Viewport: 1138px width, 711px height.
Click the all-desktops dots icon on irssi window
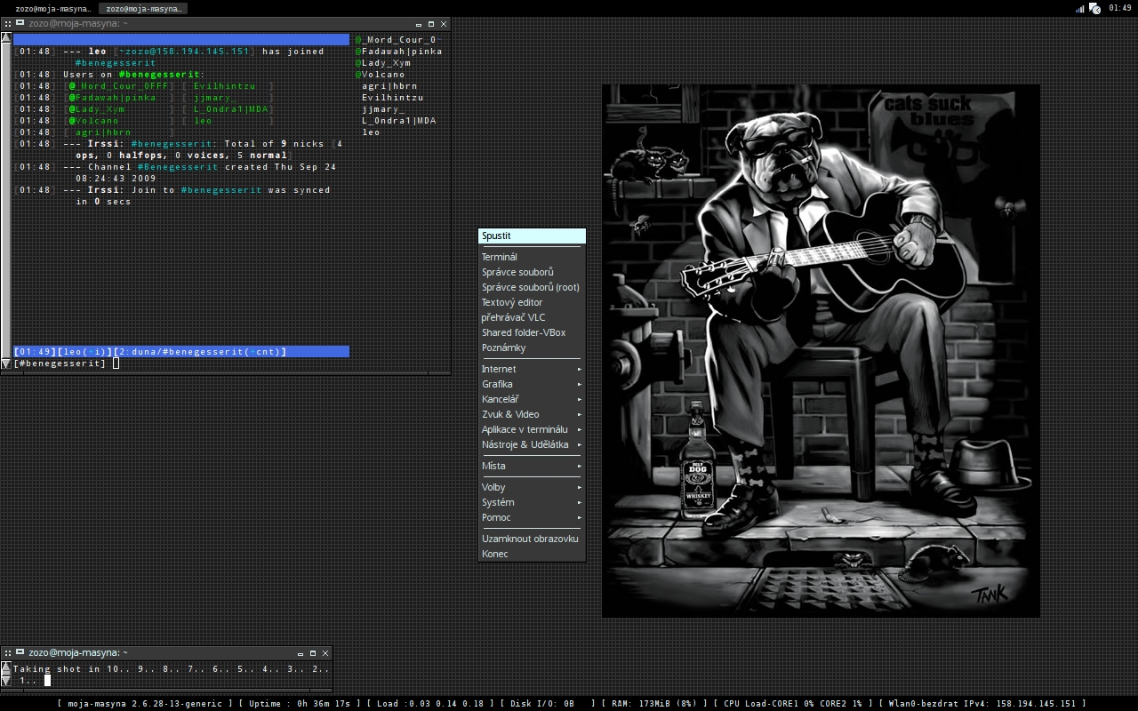click(x=8, y=24)
